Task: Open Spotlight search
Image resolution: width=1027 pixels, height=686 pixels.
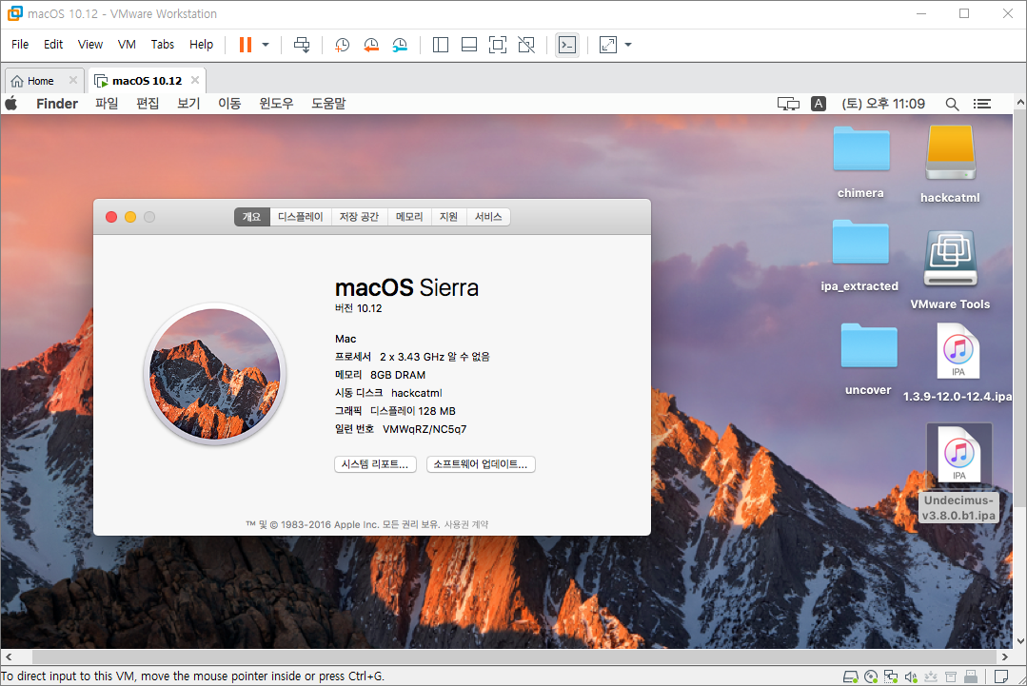Action: (953, 104)
